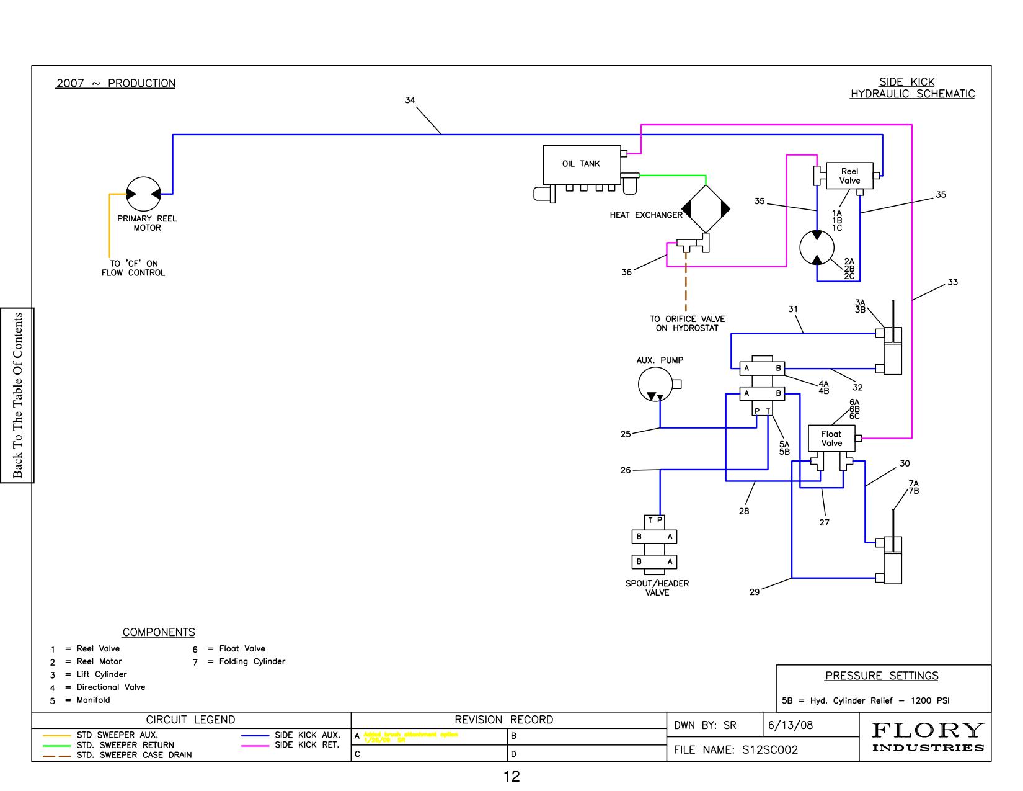Select the 1A 1B 1C reel valve callout
1023x791 pixels.
[837, 220]
